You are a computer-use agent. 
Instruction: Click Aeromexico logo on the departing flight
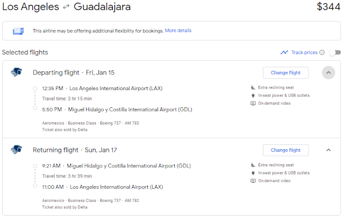(16, 72)
